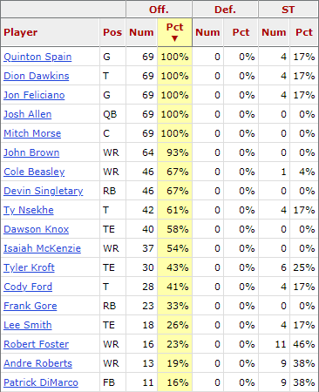This screenshot has height=392, width=319.
Task: Open Ty Nsekhe player page
Action: coord(29,210)
